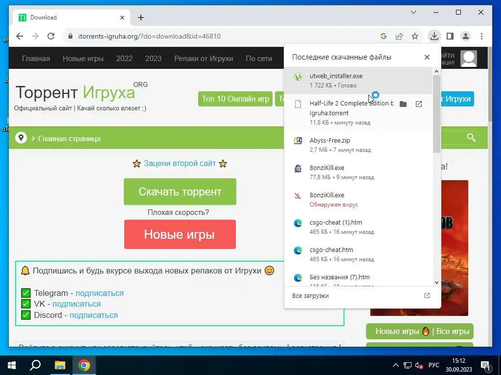Close the recent downloads popup

[427, 57]
